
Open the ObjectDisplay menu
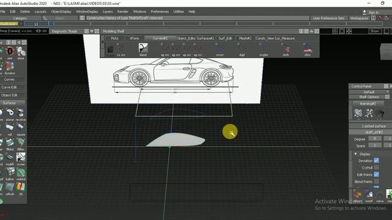coord(61,12)
